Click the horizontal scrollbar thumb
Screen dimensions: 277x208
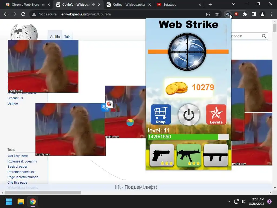click(x=43, y=193)
